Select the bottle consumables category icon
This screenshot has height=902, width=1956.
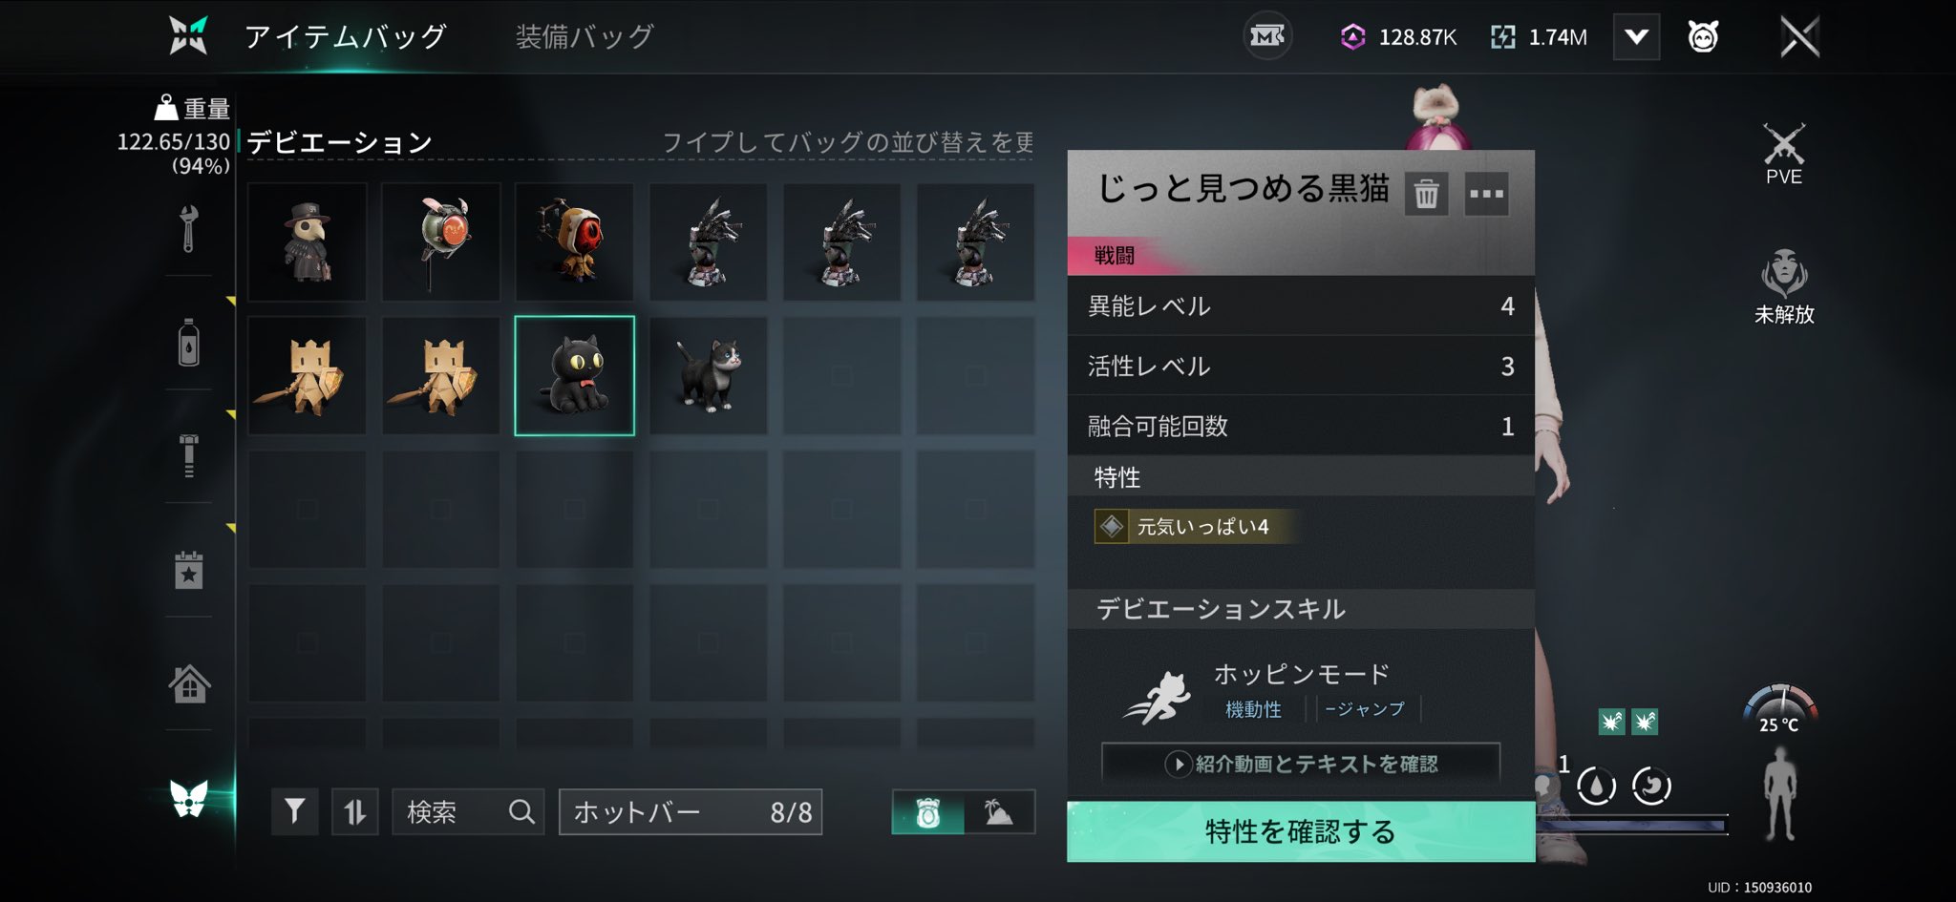189,343
